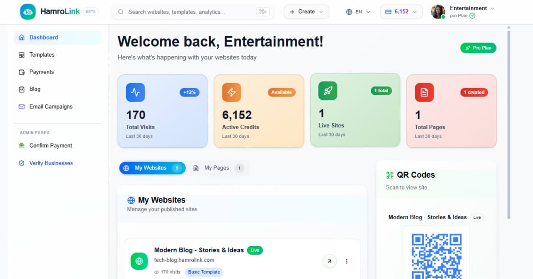Click the Live Sites rocket icon
Image resolution: width=533 pixels, height=279 pixels.
click(328, 91)
